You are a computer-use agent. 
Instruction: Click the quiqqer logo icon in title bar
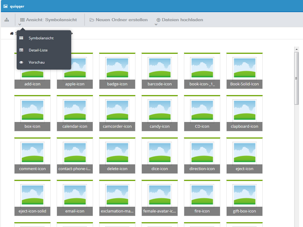[x=5, y=6]
